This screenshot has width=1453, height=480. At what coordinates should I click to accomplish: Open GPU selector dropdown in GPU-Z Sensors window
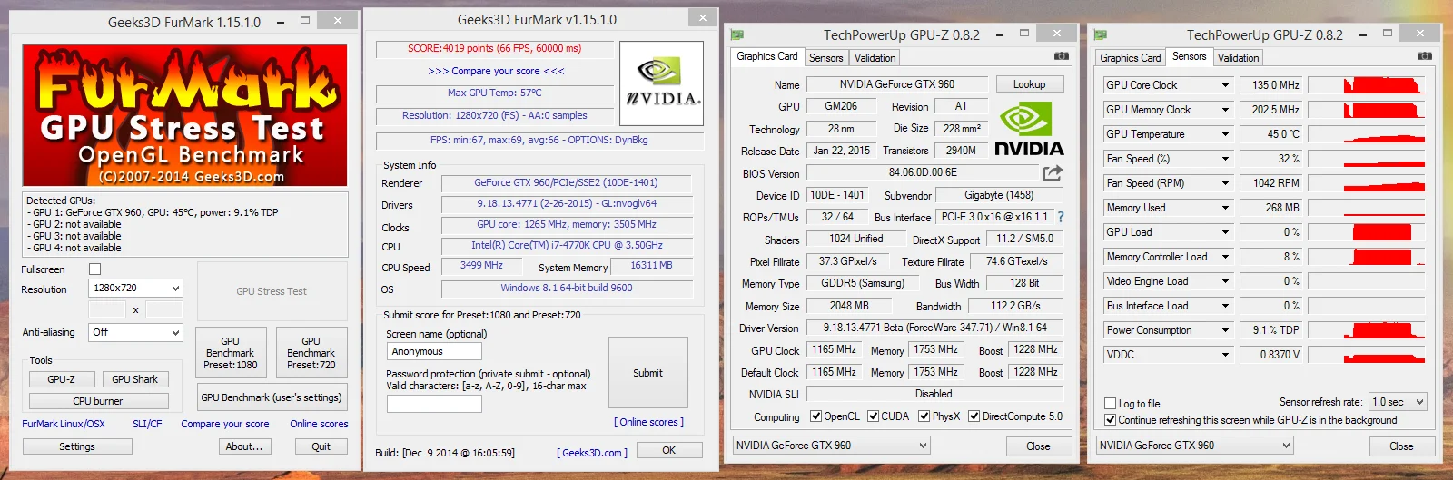coord(1195,446)
